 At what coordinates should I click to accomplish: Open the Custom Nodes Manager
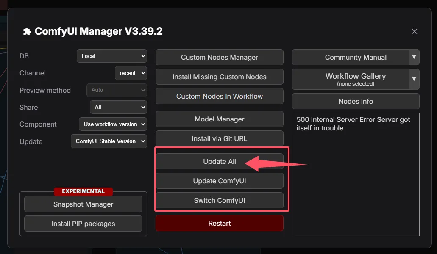click(x=219, y=57)
